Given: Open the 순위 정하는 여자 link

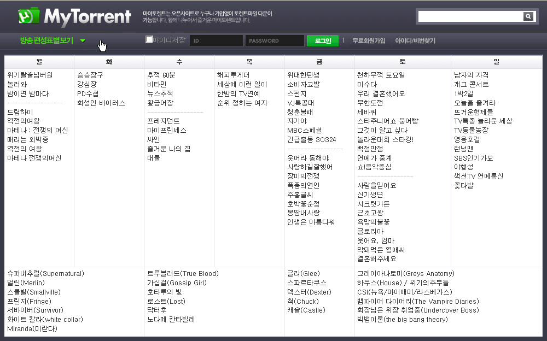Looking at the screenshot, I should tap(242, 103).
